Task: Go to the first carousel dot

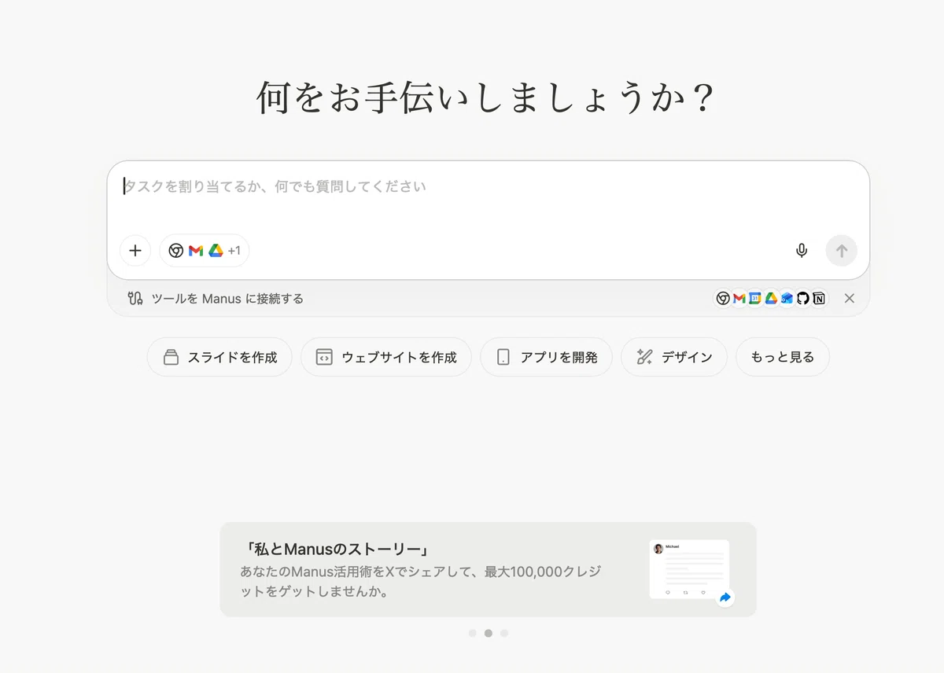Action: pyautogui.click(x=472, y=633)
